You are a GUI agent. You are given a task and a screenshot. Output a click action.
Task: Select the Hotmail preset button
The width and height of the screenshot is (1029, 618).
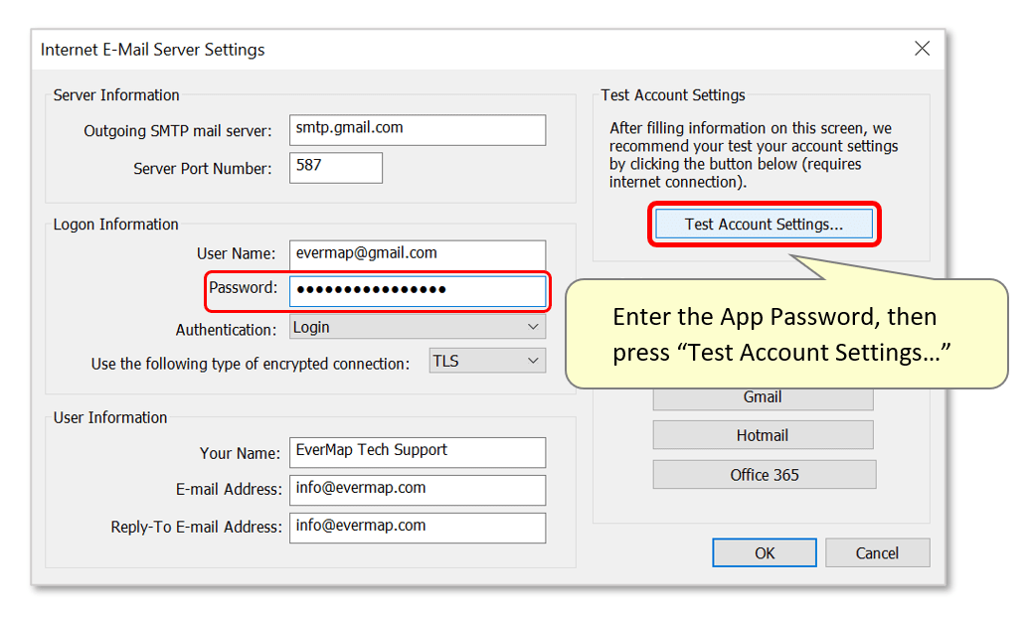(x=762, y=434)
